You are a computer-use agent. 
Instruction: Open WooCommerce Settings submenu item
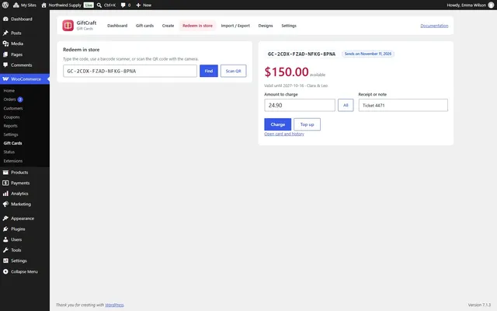pos(11,135)
